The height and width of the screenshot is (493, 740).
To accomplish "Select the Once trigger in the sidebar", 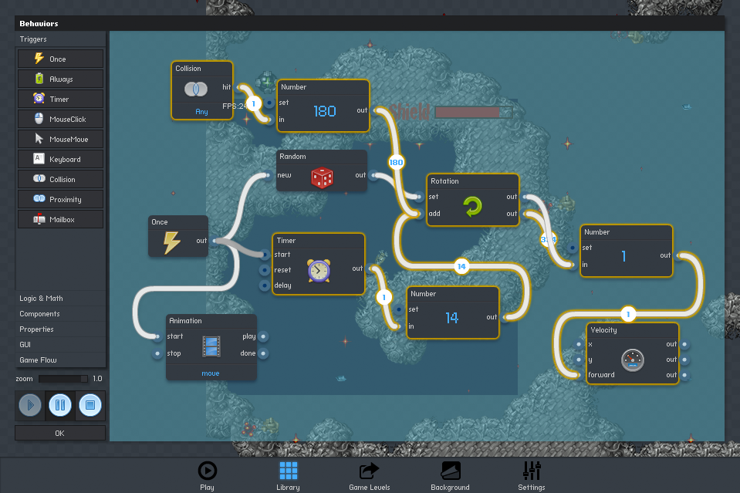I will tap(59, 58).
